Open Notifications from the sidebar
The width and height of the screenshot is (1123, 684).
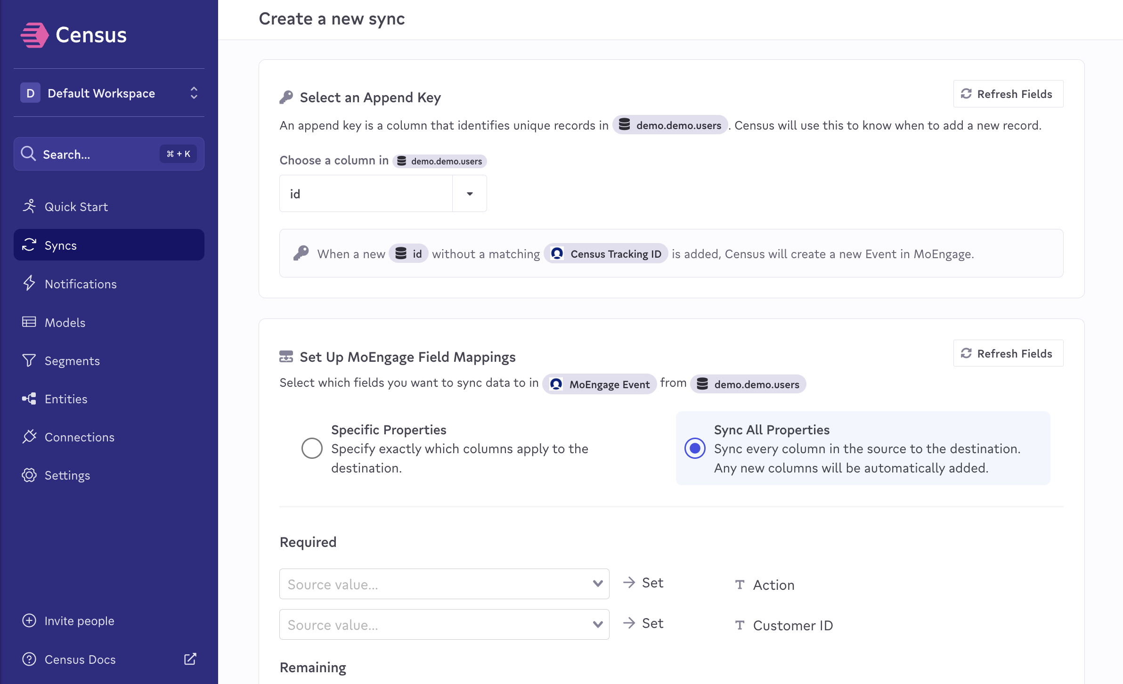click(81, 284)
